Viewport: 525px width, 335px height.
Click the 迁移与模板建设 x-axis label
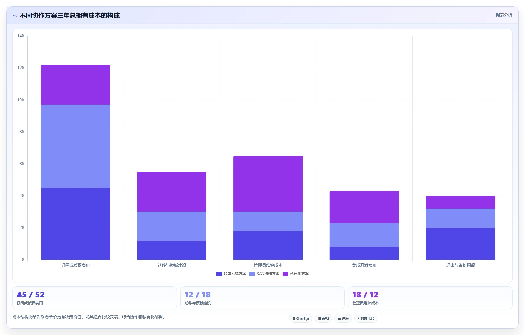click(x=172, y=265)
